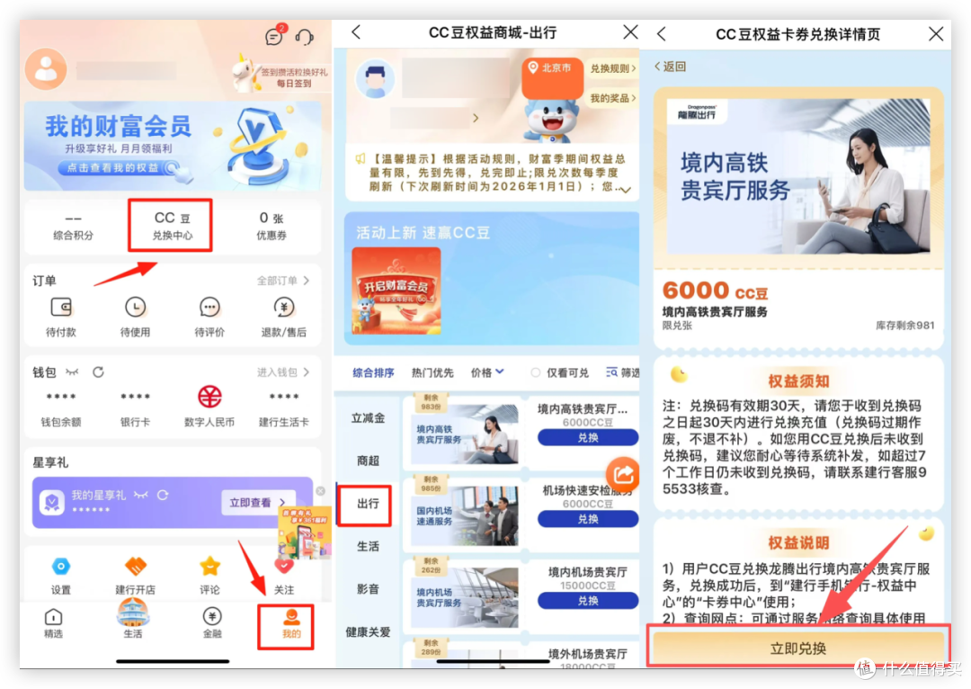Tap the daily check-in unicorn icon

pyautogui.click(x=246, y=73)
